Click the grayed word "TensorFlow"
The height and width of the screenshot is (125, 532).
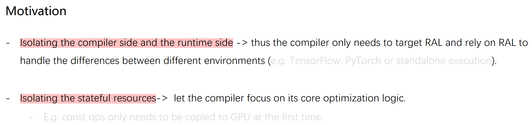point(315,61)
